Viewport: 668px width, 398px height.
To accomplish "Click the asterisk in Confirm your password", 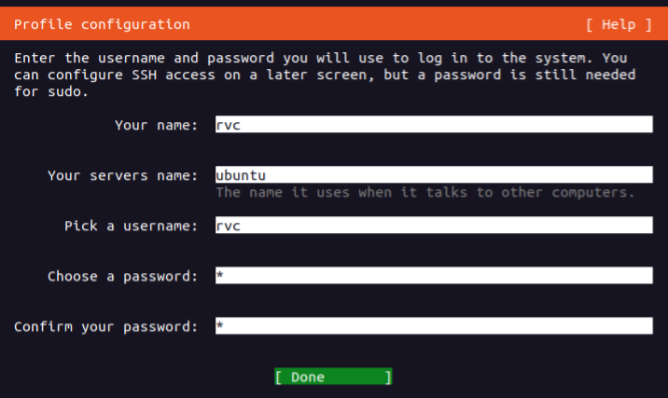I will pyautogui.click(x=220, y=326).
